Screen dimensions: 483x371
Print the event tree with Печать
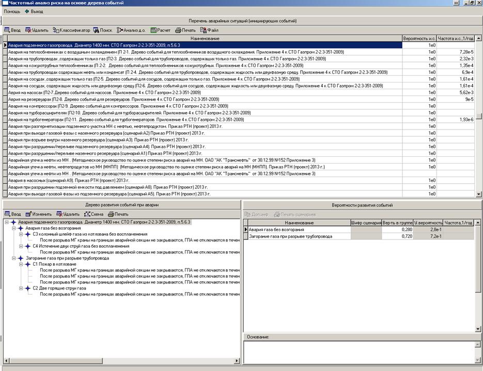118,214
